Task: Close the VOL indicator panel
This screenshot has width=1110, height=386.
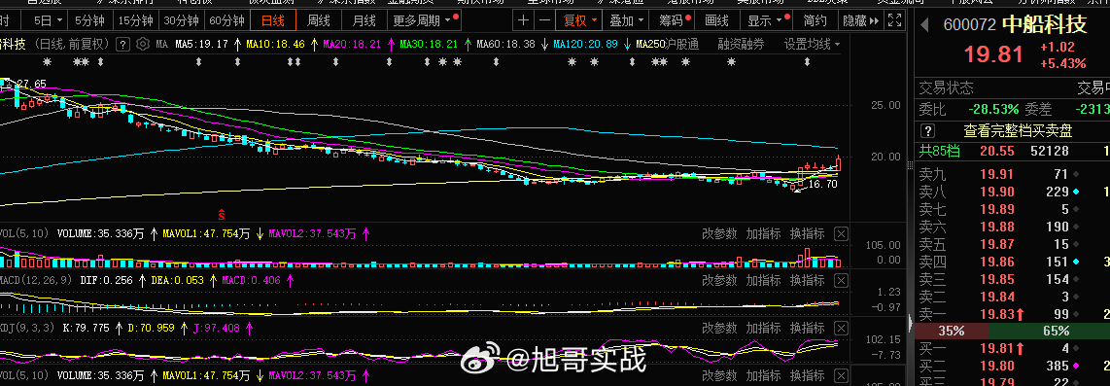Action: pyautogui.click(x=841, y=233)
